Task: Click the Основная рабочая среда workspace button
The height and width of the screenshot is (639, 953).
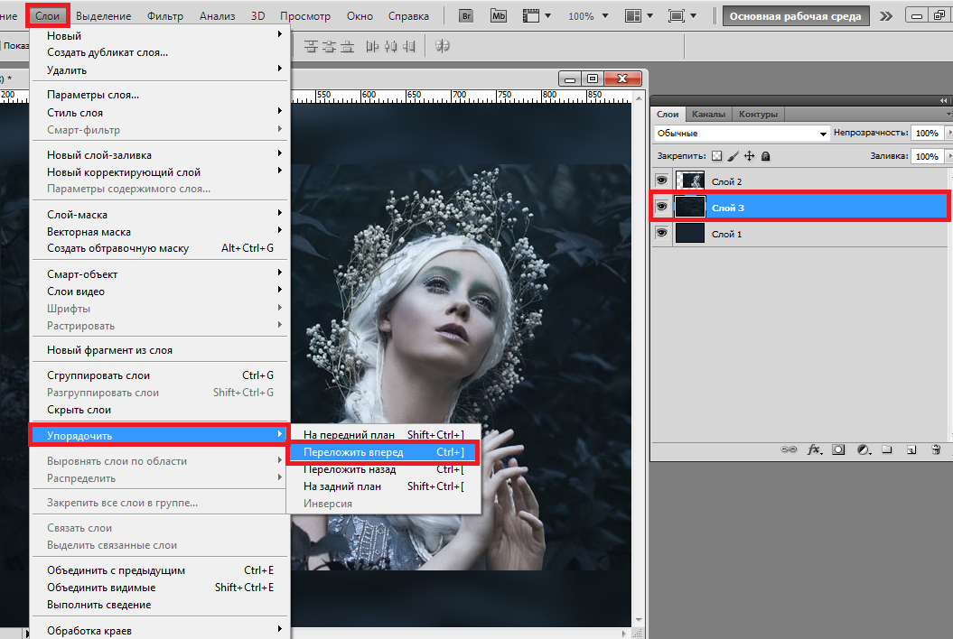Action: click(x=795, y=16)
